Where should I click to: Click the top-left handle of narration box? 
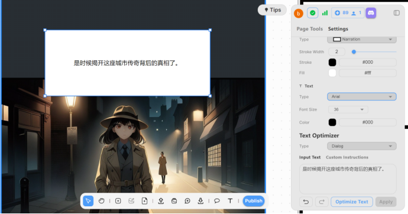[45, 30]
